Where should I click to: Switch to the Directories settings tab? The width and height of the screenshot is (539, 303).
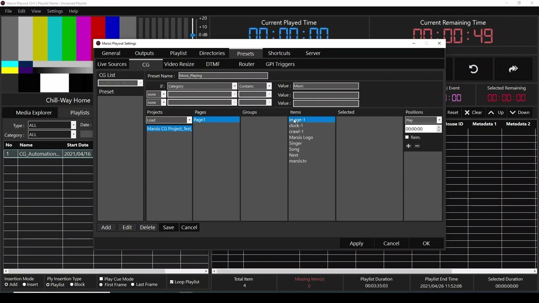pos(212,53)
